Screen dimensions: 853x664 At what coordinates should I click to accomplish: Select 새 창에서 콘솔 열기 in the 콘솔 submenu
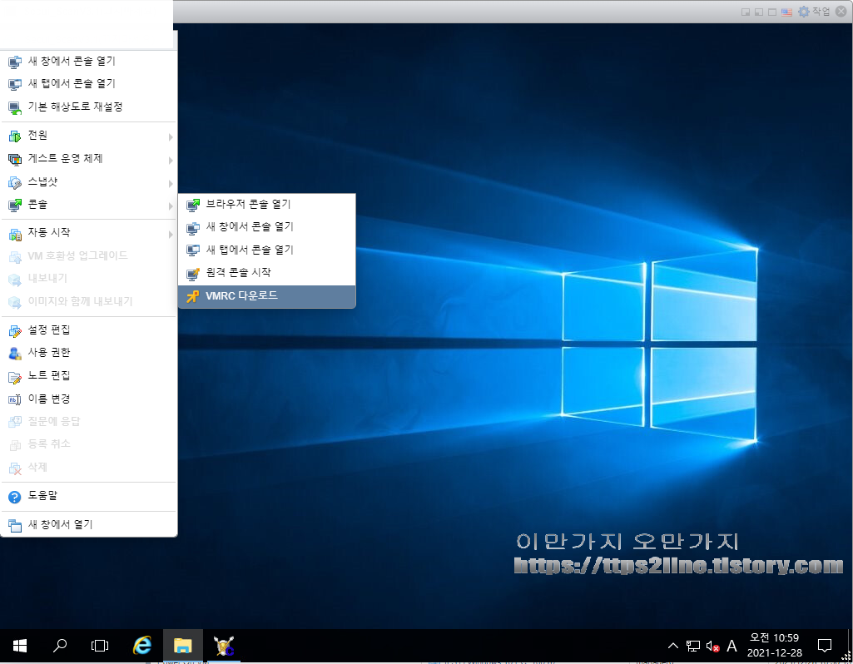pos(266,227)
